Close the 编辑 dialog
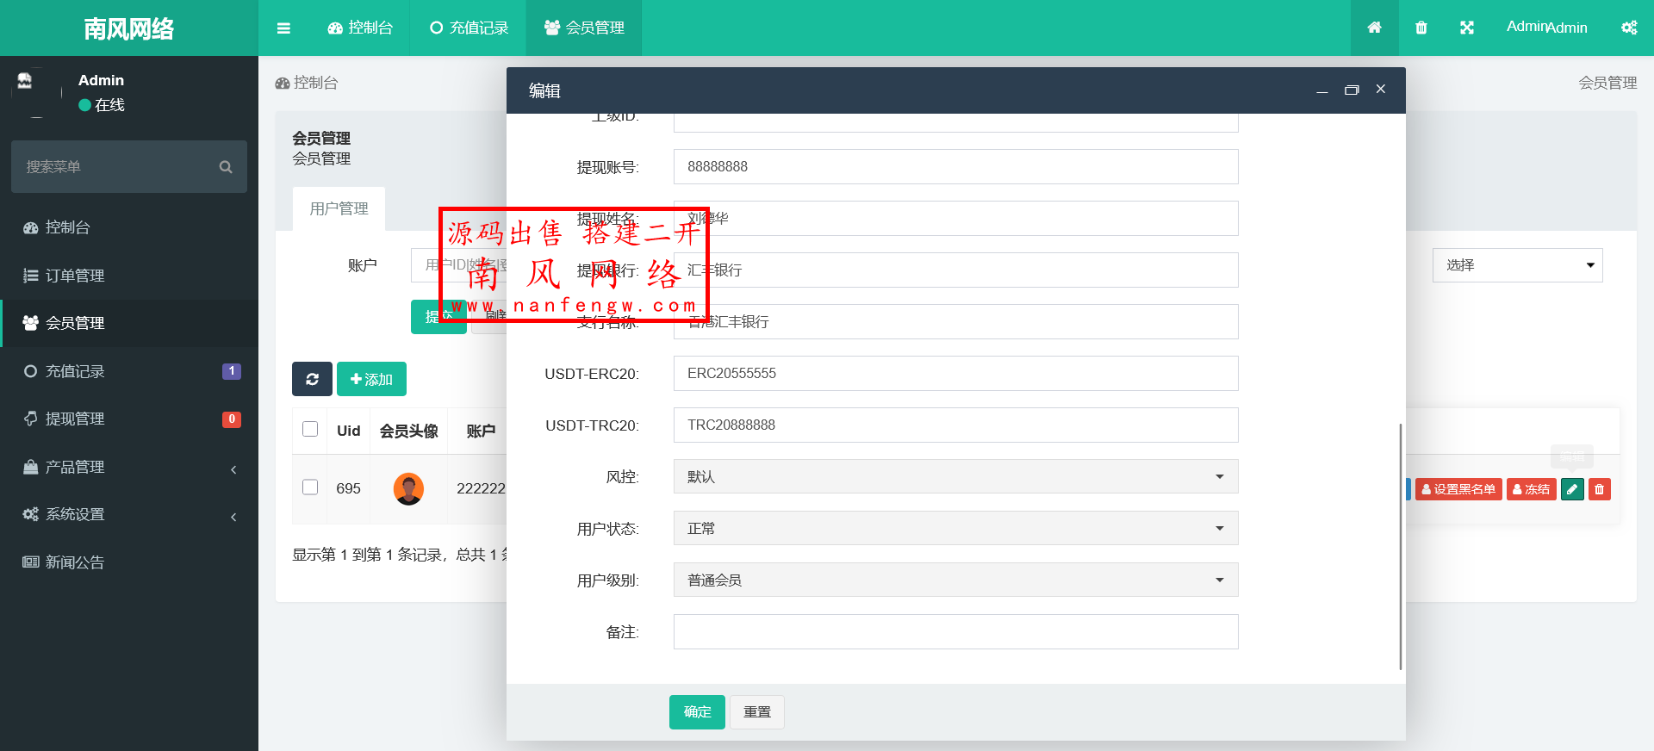This screenshot has height=751, width=1654. 1381,90
